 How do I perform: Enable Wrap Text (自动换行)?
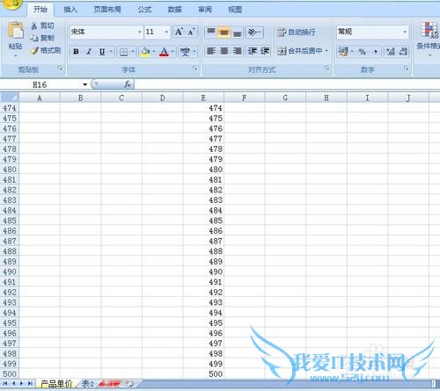(297, 32)
